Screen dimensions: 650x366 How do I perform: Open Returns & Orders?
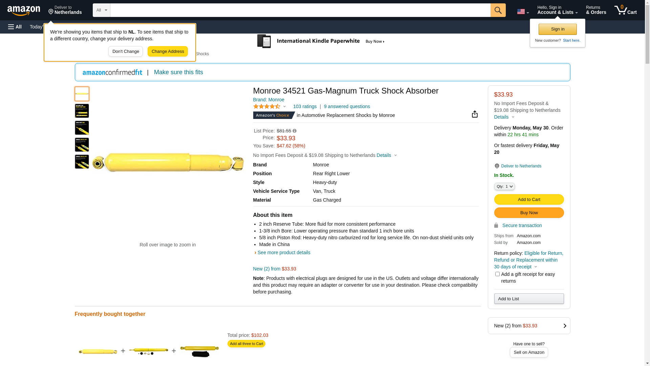click(596, 10)
